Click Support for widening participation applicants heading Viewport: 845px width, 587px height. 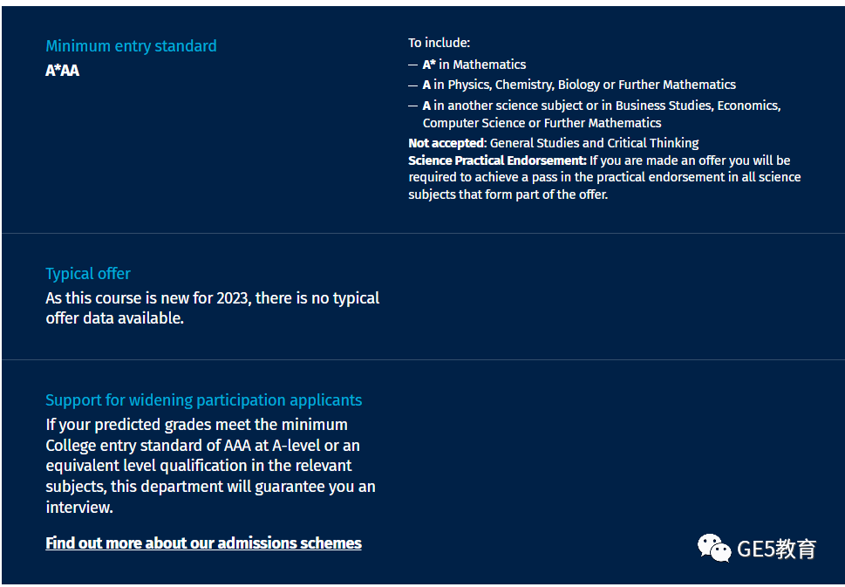204,400
